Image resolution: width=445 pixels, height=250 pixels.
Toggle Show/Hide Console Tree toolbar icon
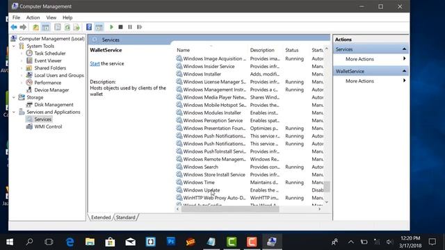click(45, 27)
